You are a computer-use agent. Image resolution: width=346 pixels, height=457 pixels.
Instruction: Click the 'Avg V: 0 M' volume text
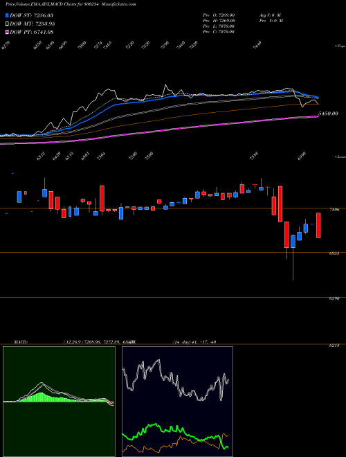click(x=269, y=15)
